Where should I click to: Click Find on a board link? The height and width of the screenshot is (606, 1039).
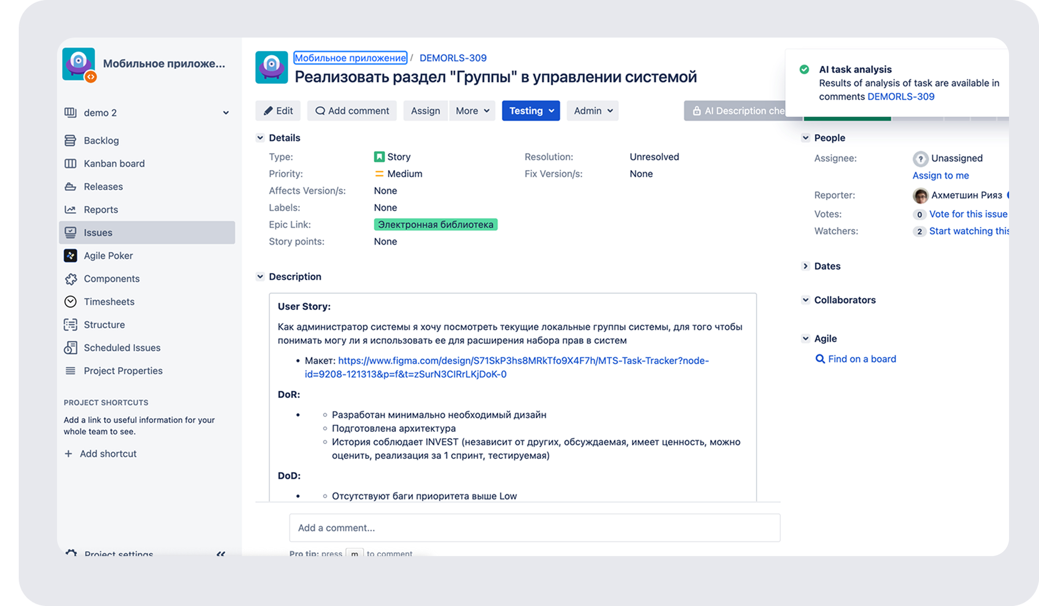point(862,359)
